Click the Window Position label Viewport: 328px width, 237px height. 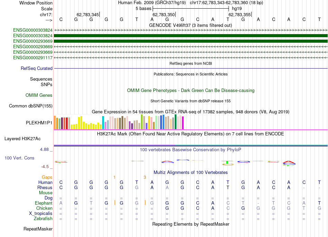[36, 3]
